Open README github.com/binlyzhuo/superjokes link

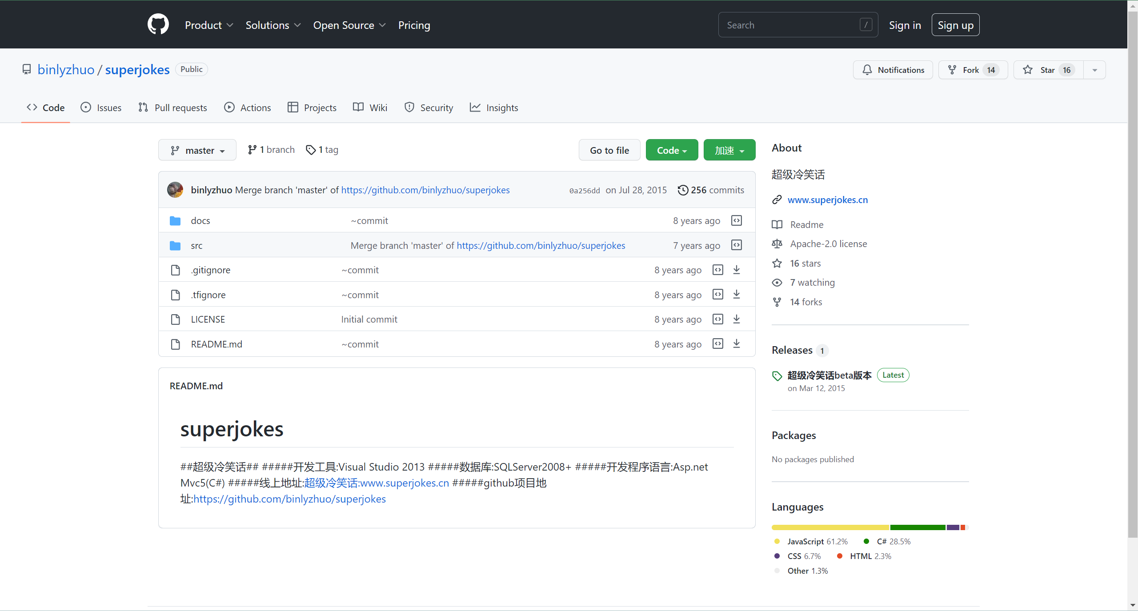tap(289, 499)
